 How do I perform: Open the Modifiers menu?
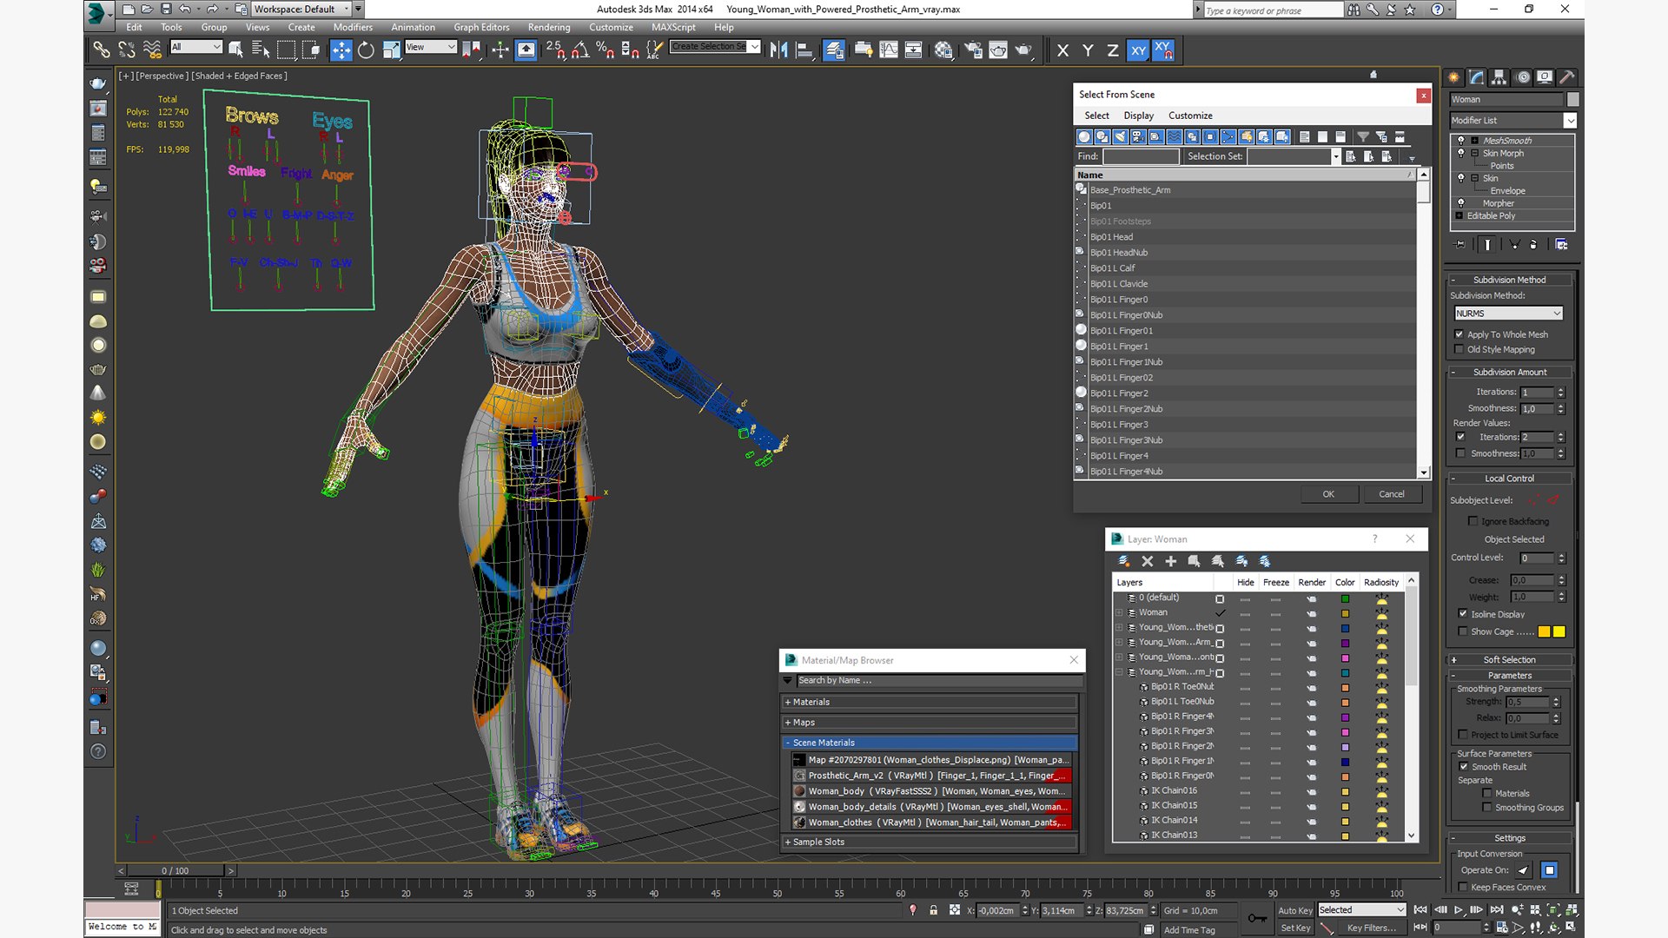[x=353, y=27]
